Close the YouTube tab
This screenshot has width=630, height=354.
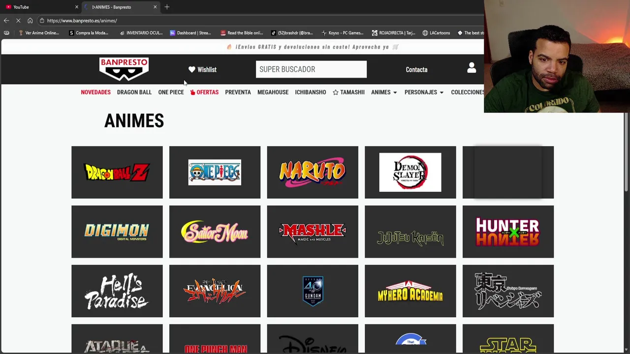[x=77, y=7]
